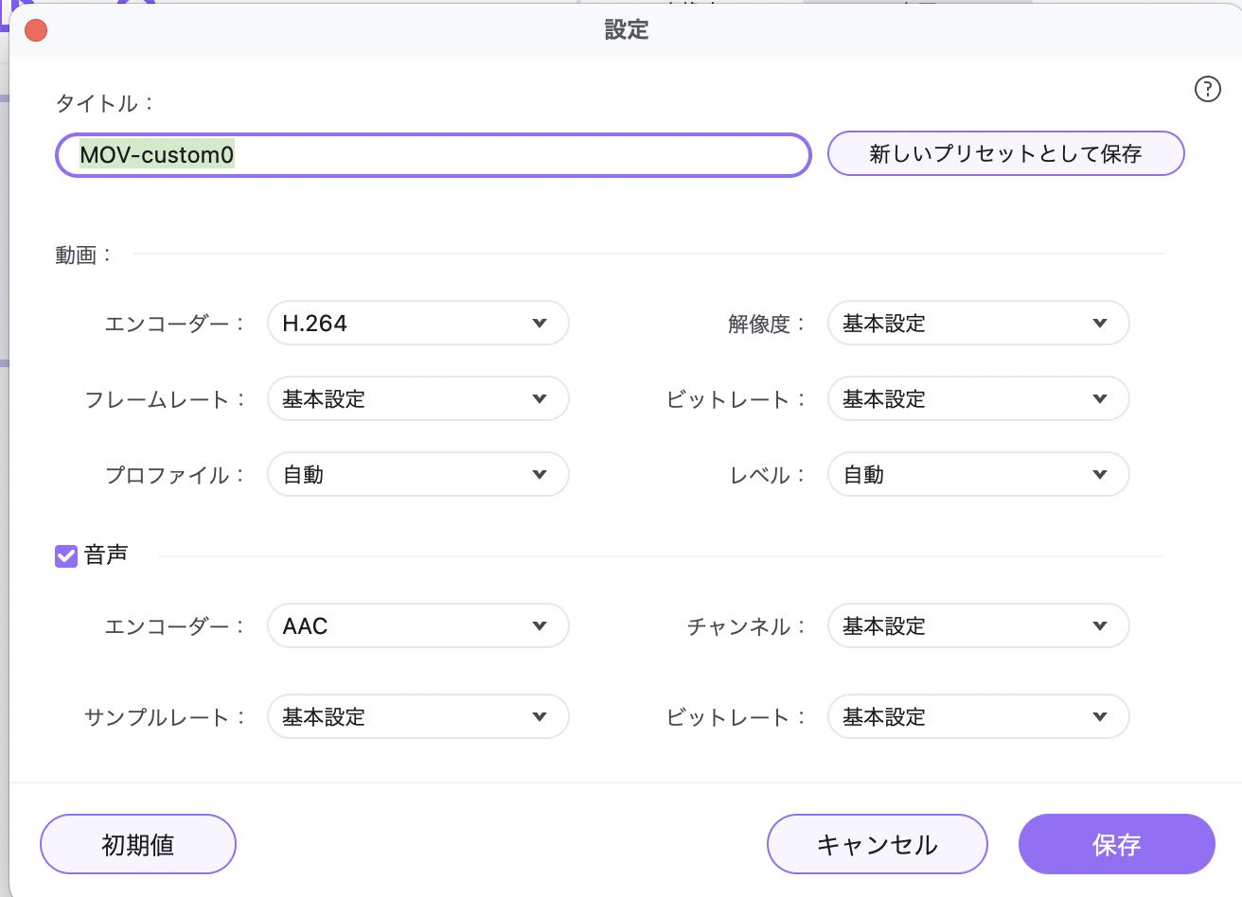
Task: Open the help question mark icon
Action: [x=1208, y=89]
